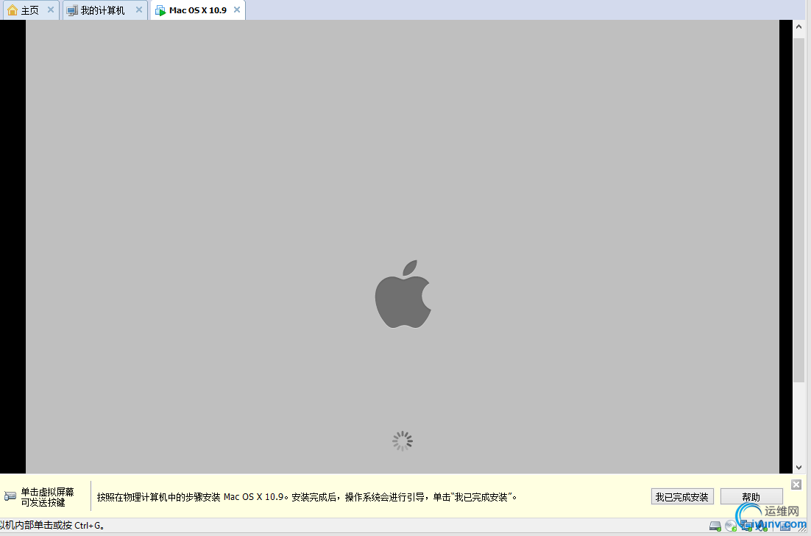811x536 pixels.
Task: Click the scroll down arrow of vertical scrollbar
Action: pyautogui.click(x=798, y=468)
